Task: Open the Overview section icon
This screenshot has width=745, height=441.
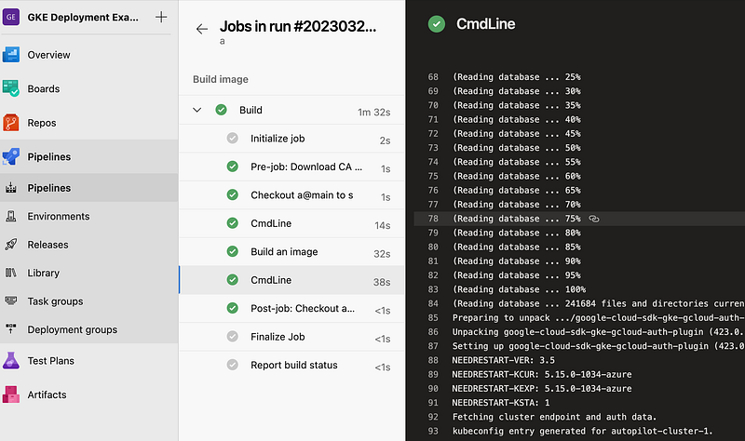Action: pos(11,55)
